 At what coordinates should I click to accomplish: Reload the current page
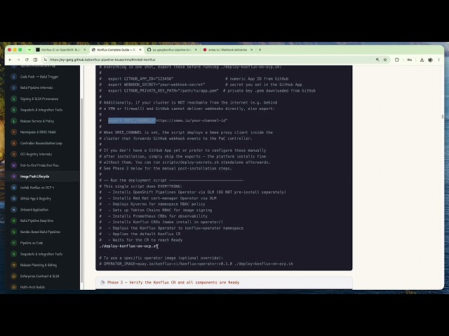pyautogui.click(x=27, y=59)
